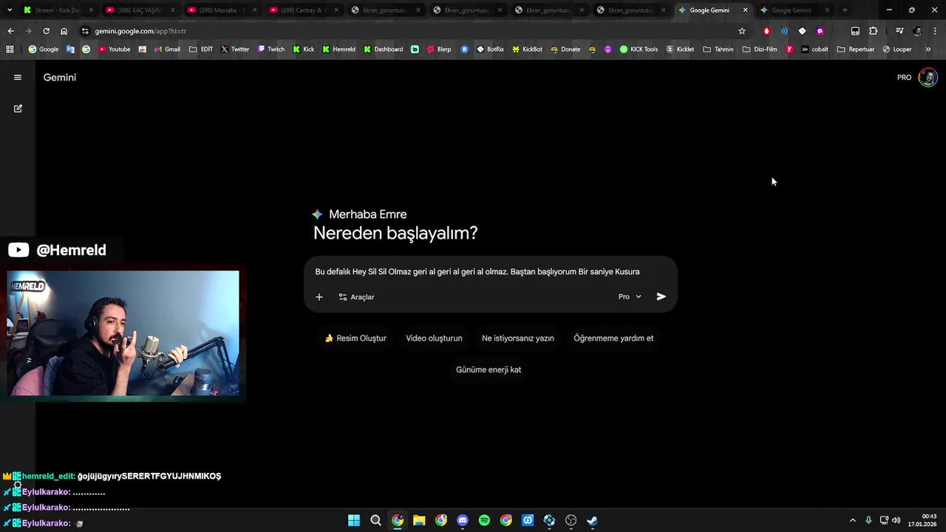The height and width of the screenshot is (532, 946).
Task: Switch to the Canbay YouTube tab
Action: (x=304, y=10)
